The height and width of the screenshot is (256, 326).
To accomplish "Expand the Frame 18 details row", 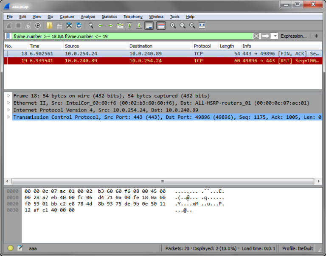I will pos(8,96).
